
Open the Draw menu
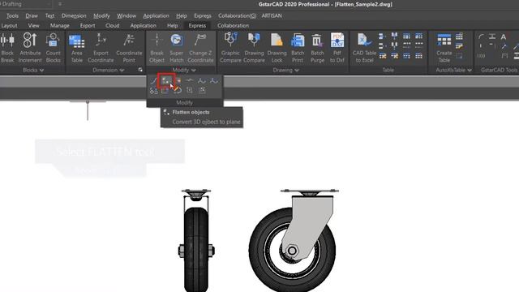coord(32,15)
